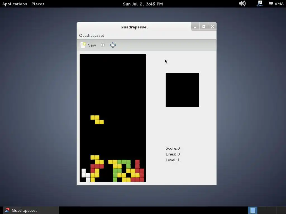Click the Lines: 0 label

(x=173, y=154)
